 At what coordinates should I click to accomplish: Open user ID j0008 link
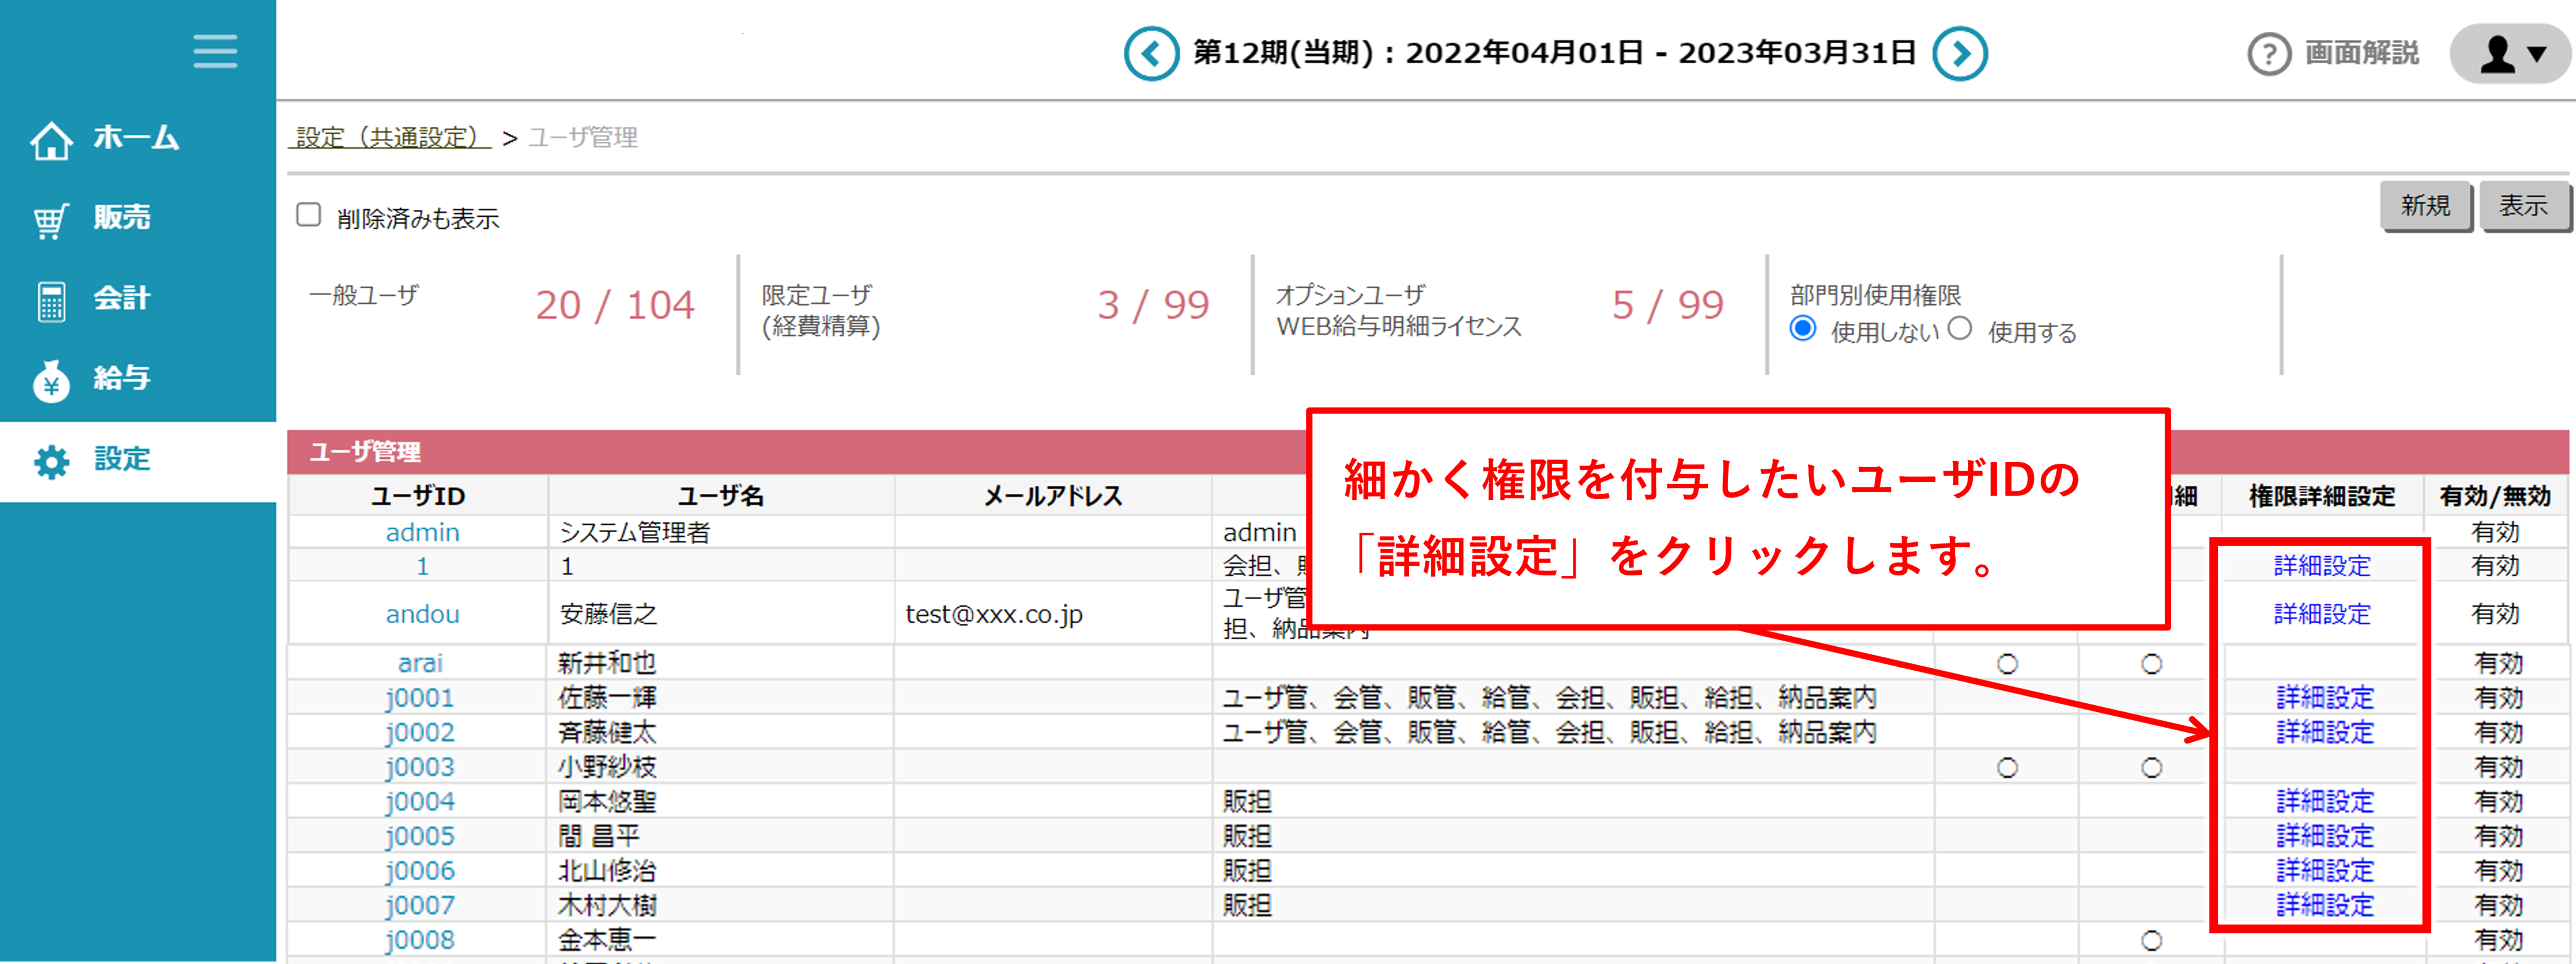click(x=420, y=940)
